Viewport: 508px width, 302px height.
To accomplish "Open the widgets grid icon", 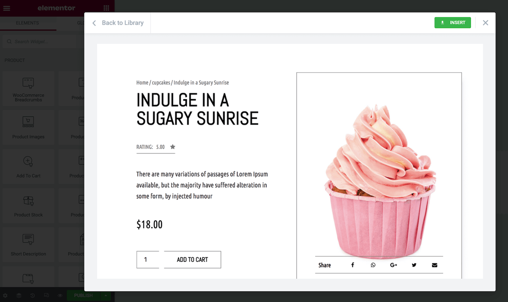I will (x=106, y=8).
